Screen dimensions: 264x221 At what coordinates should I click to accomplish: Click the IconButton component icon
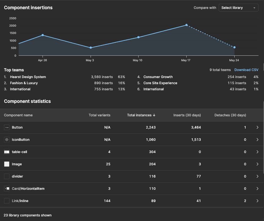[7, 139]
